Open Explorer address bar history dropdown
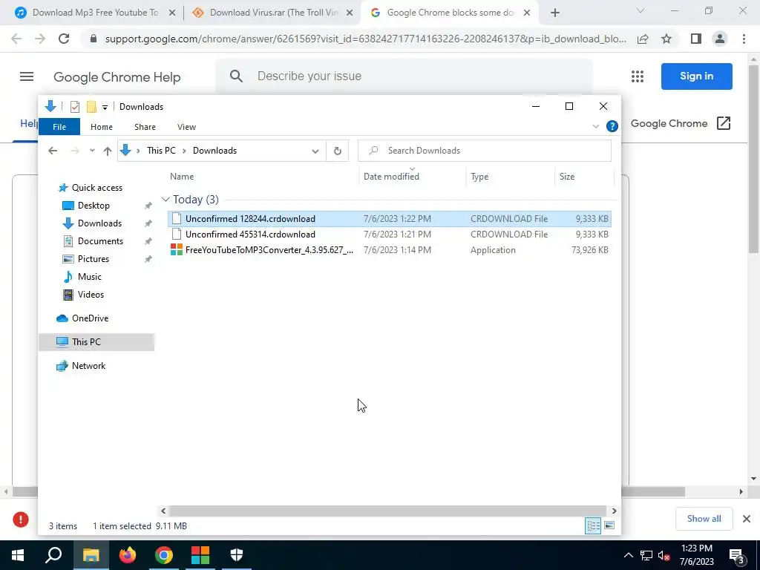760x570 pixels. tap(315, 151)
